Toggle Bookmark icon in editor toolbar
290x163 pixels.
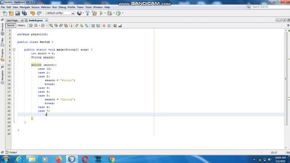(x=87, y=25)
